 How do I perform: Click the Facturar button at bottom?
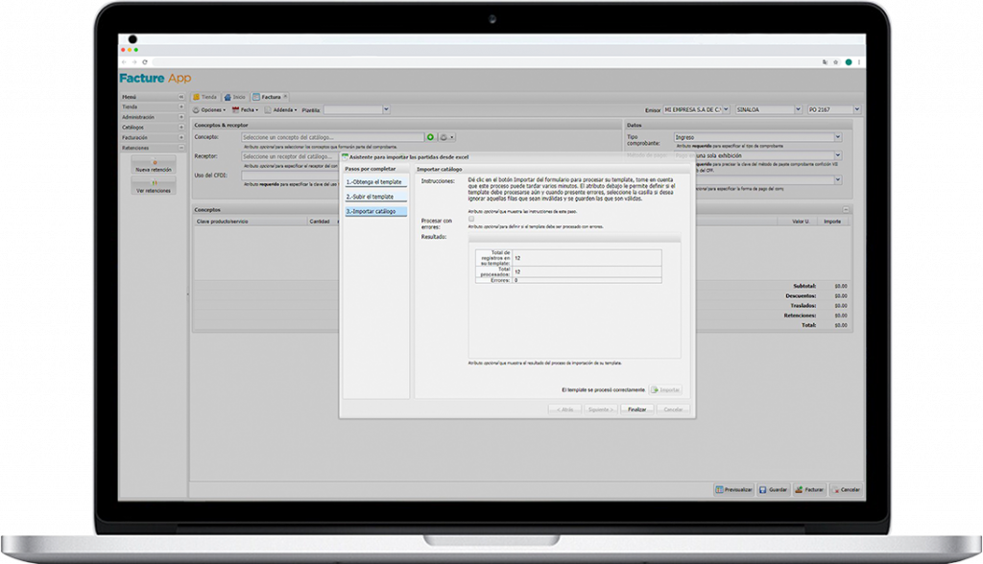click(810, 489)
